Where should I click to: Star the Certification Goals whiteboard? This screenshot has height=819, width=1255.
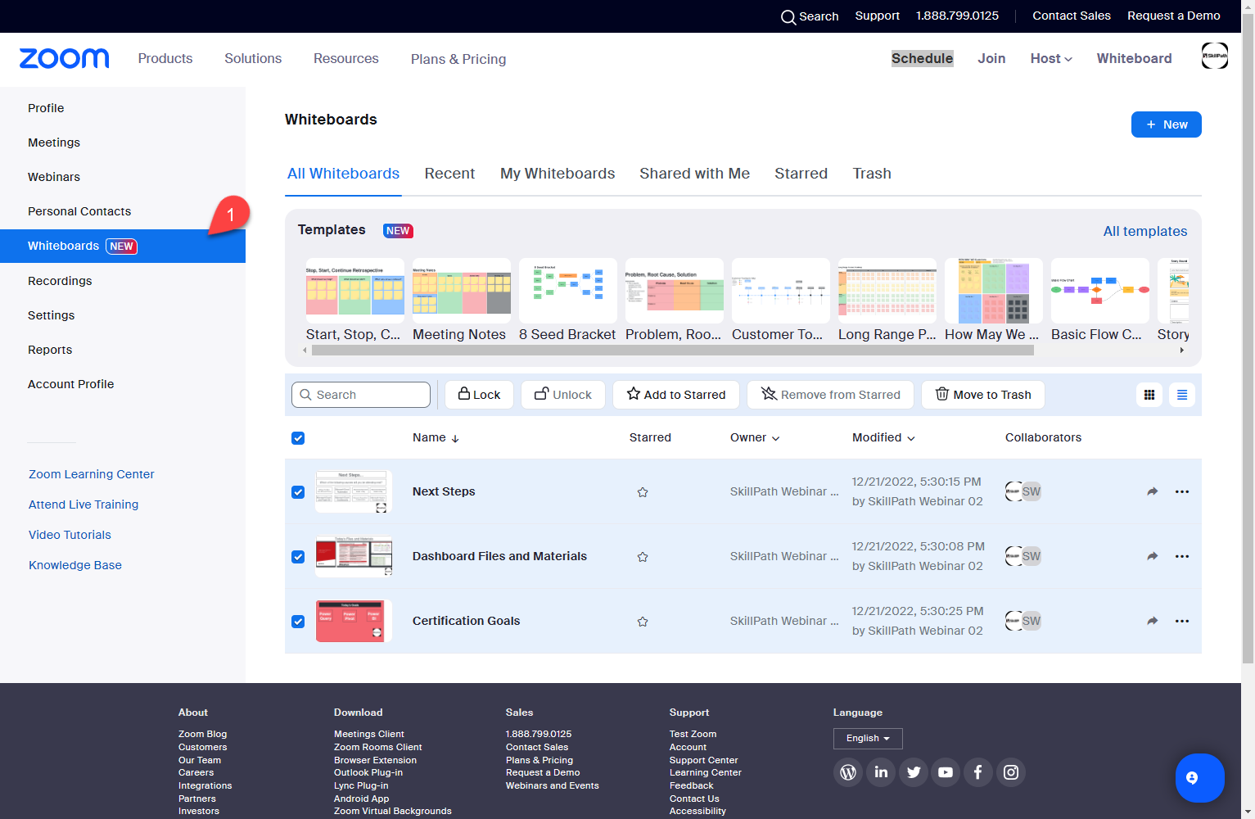[643, 622]
